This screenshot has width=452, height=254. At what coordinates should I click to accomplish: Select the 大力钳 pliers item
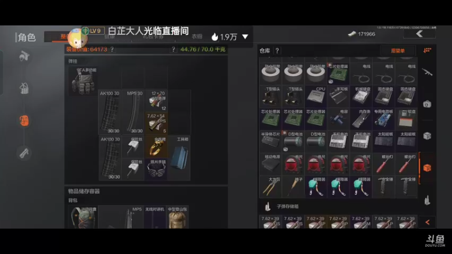271,187
